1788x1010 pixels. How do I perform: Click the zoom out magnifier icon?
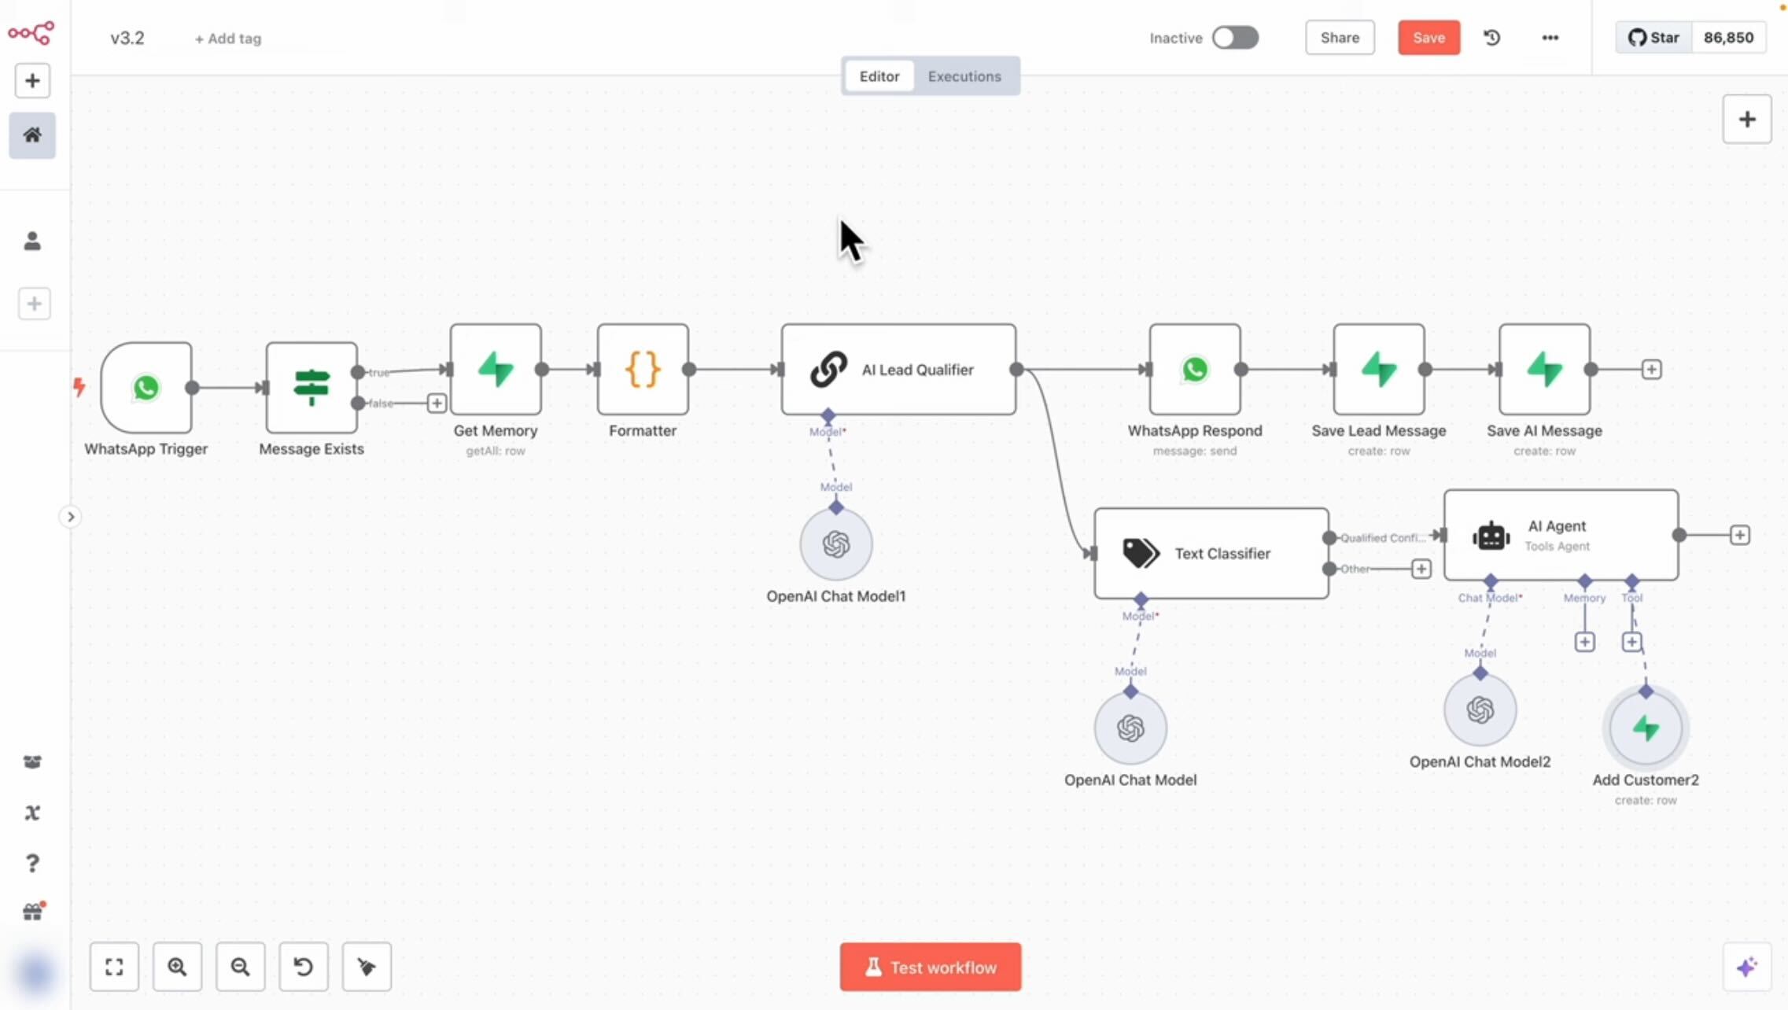click(240, 967)
